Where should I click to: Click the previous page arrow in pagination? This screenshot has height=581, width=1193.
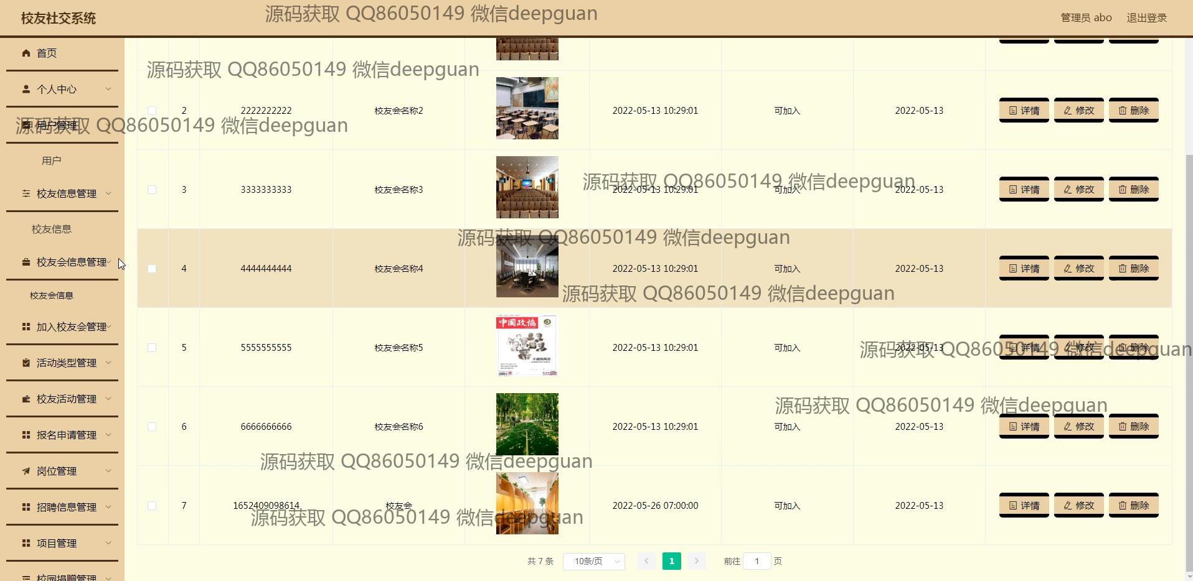point(646,561)
